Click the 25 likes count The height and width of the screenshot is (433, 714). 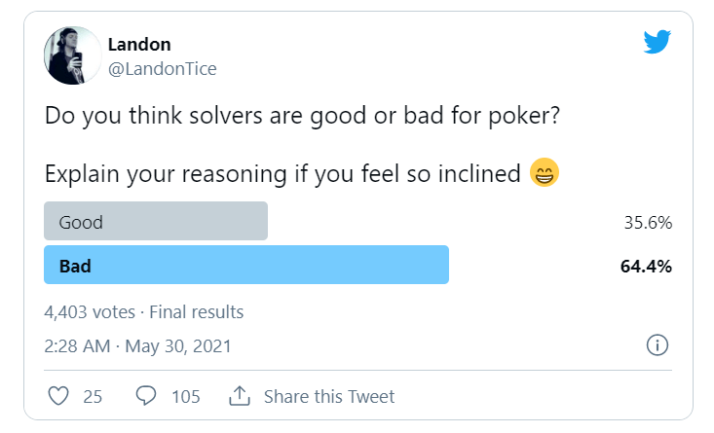[x=93, y=397]
